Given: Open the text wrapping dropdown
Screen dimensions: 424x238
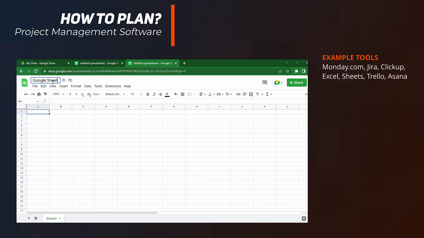Looking at the screenshot, I should click(x=220, y=94).
